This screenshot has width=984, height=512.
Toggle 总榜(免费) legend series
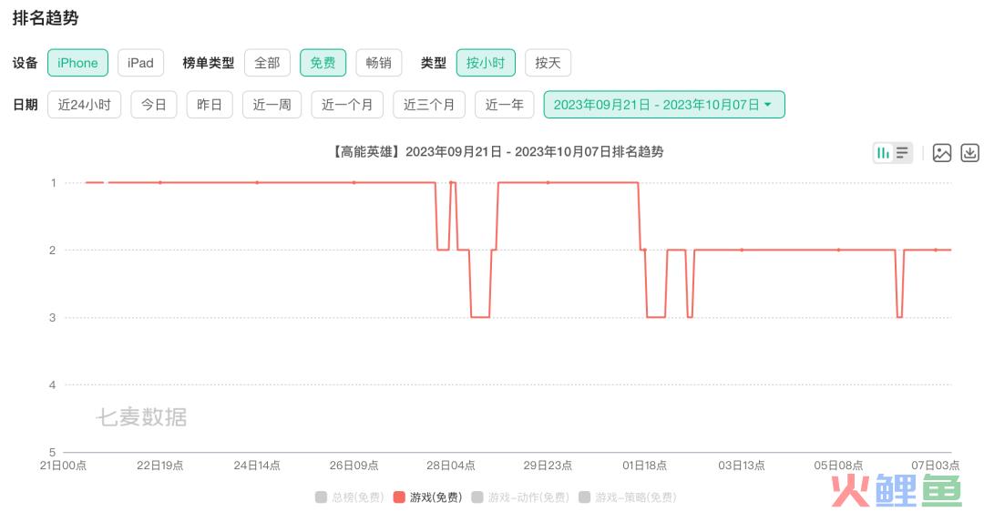pyautogui.click(x=350, y=497)
